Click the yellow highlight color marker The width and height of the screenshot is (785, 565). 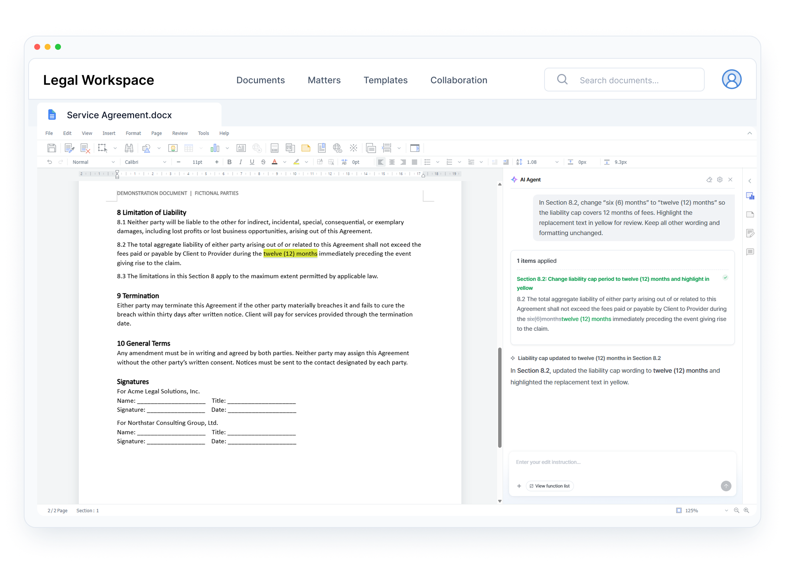coord(296,162)
